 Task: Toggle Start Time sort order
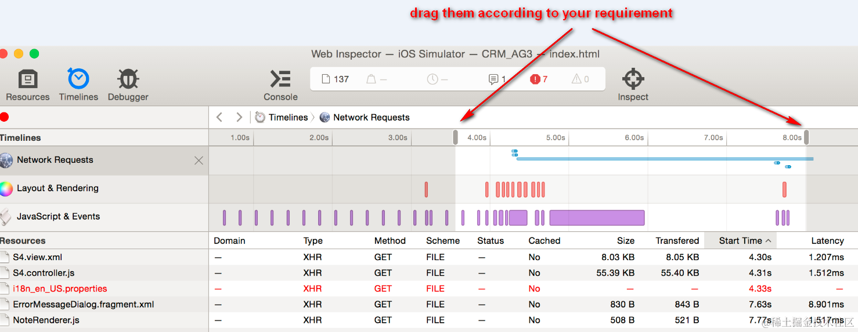click(x=740, y=240)
